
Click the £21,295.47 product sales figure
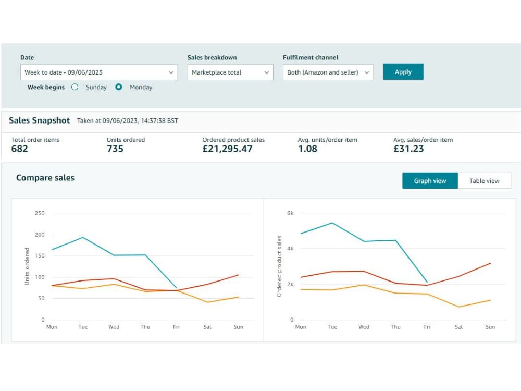click(227, 149)
